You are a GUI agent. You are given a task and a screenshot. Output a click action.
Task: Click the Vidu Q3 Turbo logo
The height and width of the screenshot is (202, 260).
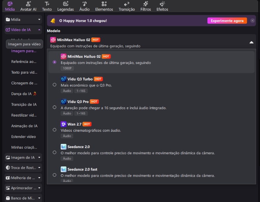[x=63, y=79]
